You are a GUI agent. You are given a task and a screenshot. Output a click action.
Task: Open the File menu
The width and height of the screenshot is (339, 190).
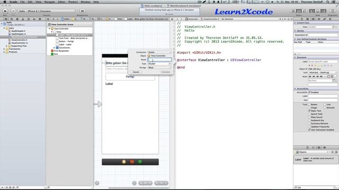point(22,2)
